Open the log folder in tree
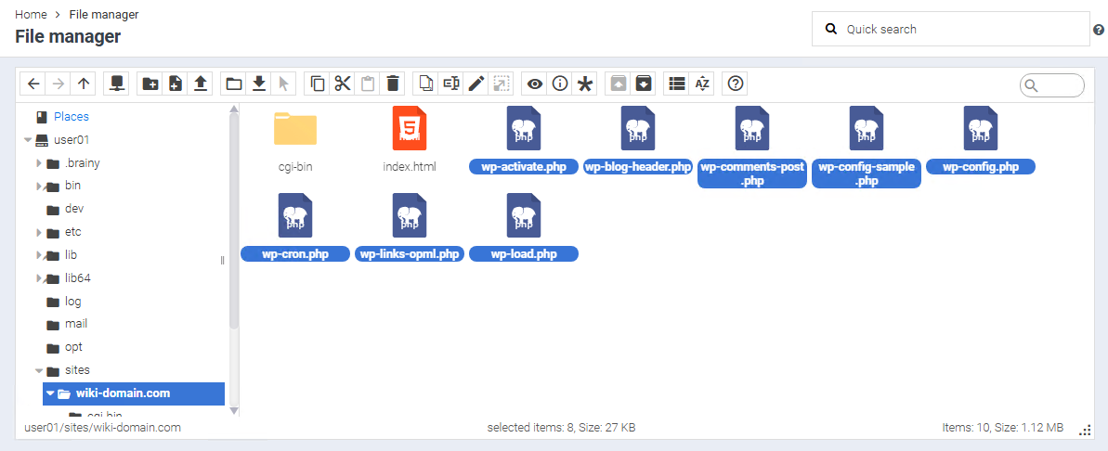 pyautogui.click(x=72, y=302)
